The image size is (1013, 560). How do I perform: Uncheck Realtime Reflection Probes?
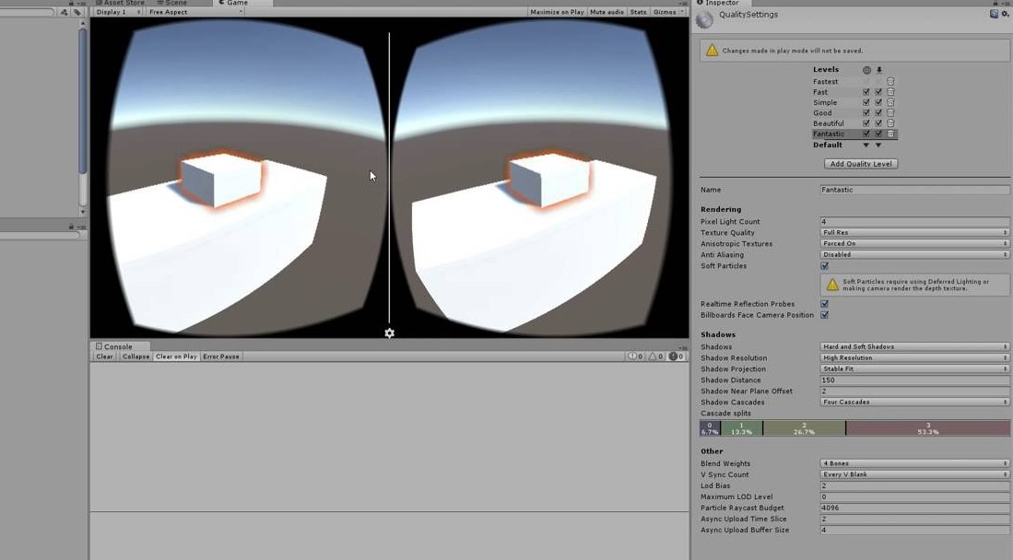coord(824,304)
